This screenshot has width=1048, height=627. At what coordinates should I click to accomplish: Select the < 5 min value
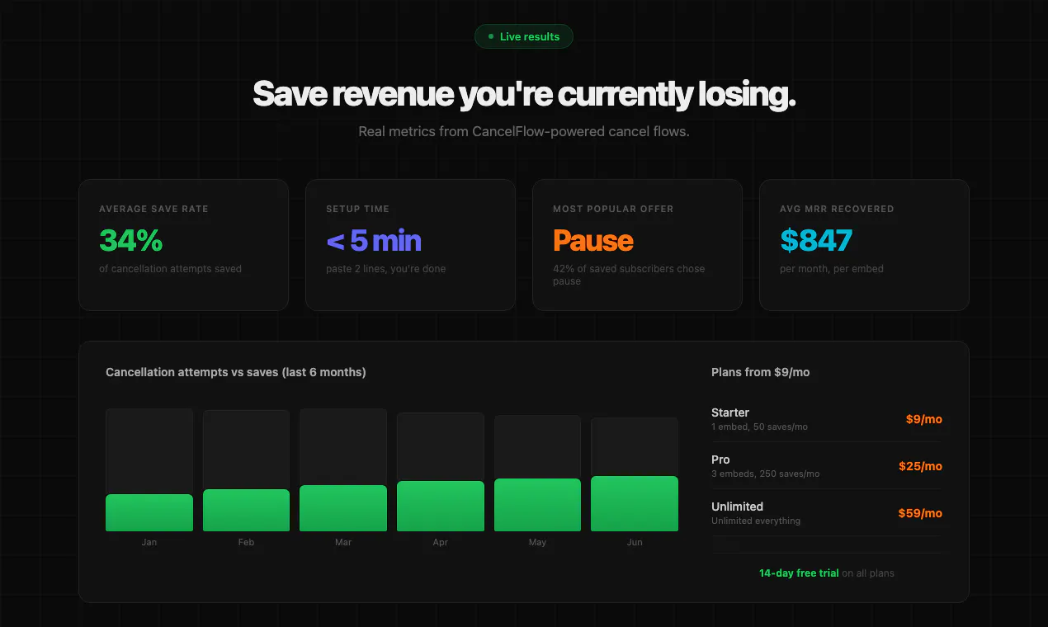pos(374,240)
